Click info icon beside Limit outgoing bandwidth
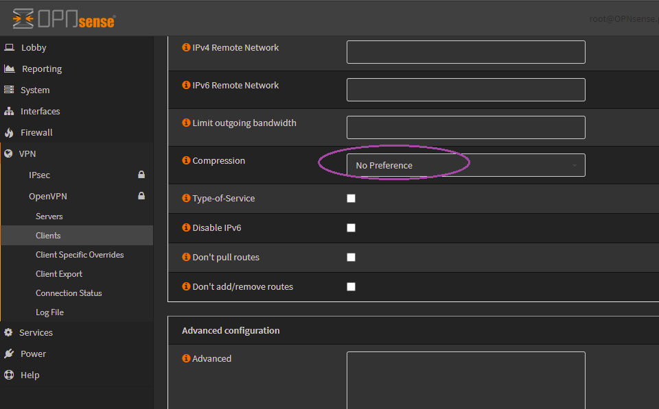The image size is (659, 409). 186,123
